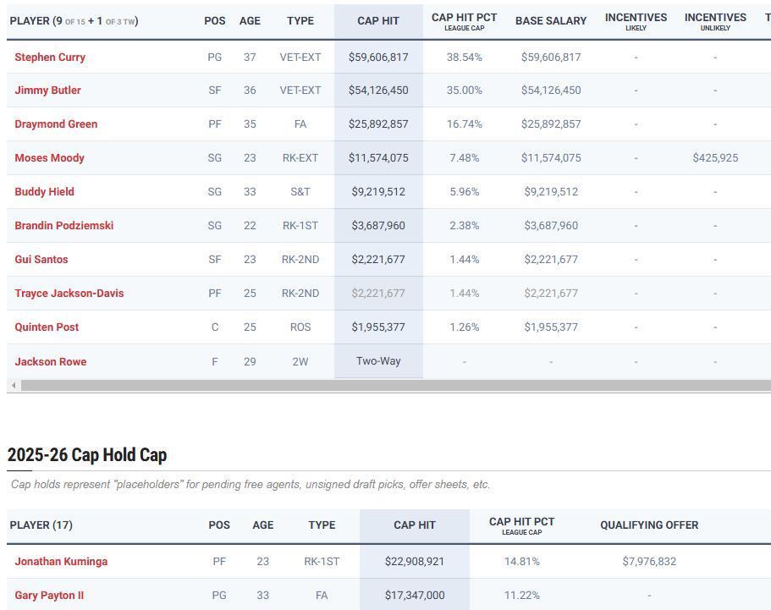Open Jonathan Kuminga's cap hold link
The height and width of the screenshot is (610, 771).
[x=61, y=561]
